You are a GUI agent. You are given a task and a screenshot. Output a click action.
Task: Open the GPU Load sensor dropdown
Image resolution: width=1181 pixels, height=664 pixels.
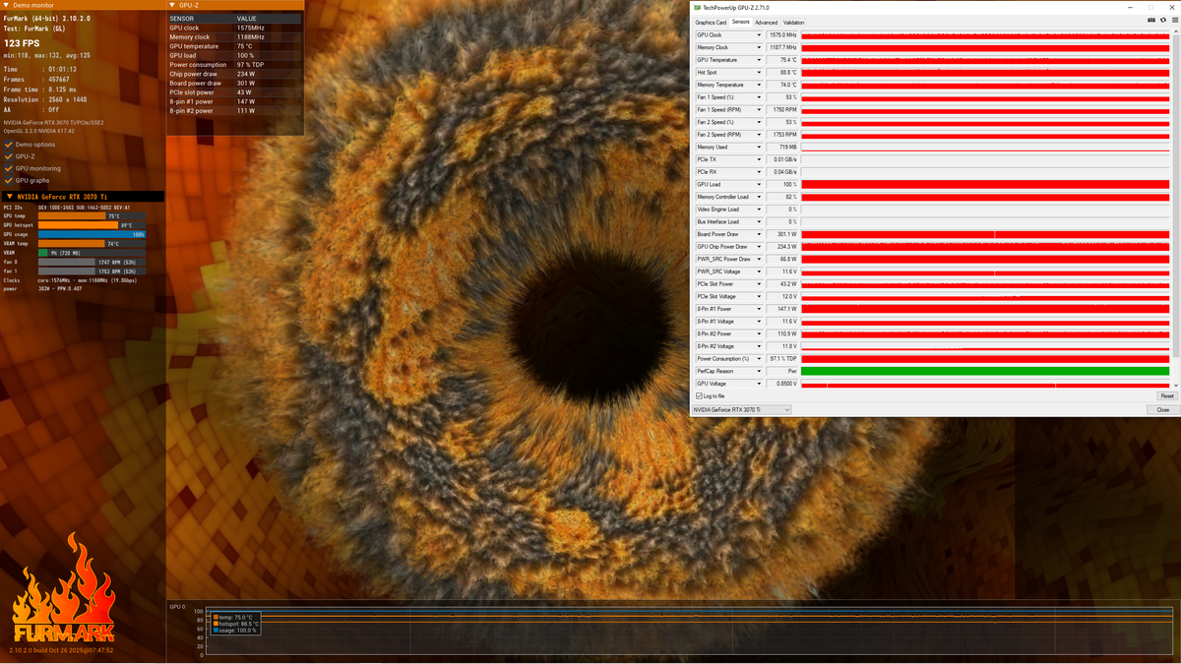point(759,185)
